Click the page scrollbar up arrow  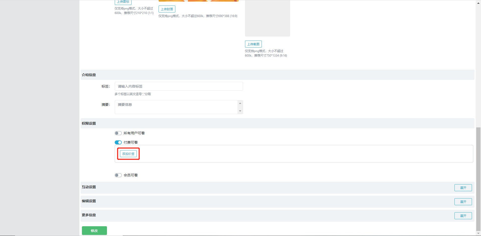(x=478, y=3)
